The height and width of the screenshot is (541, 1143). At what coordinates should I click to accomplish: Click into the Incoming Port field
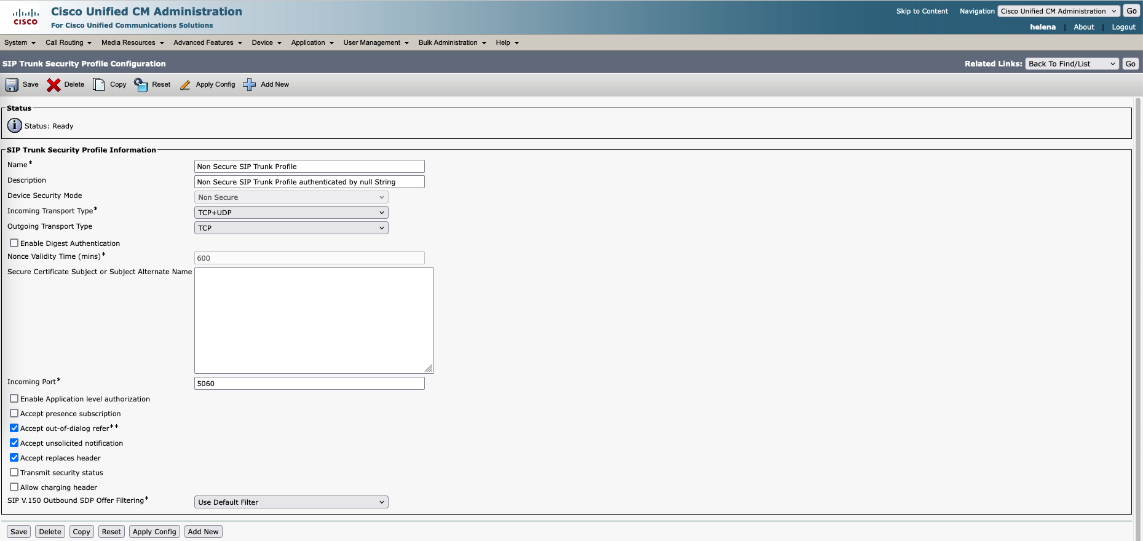tap(309, 384)
